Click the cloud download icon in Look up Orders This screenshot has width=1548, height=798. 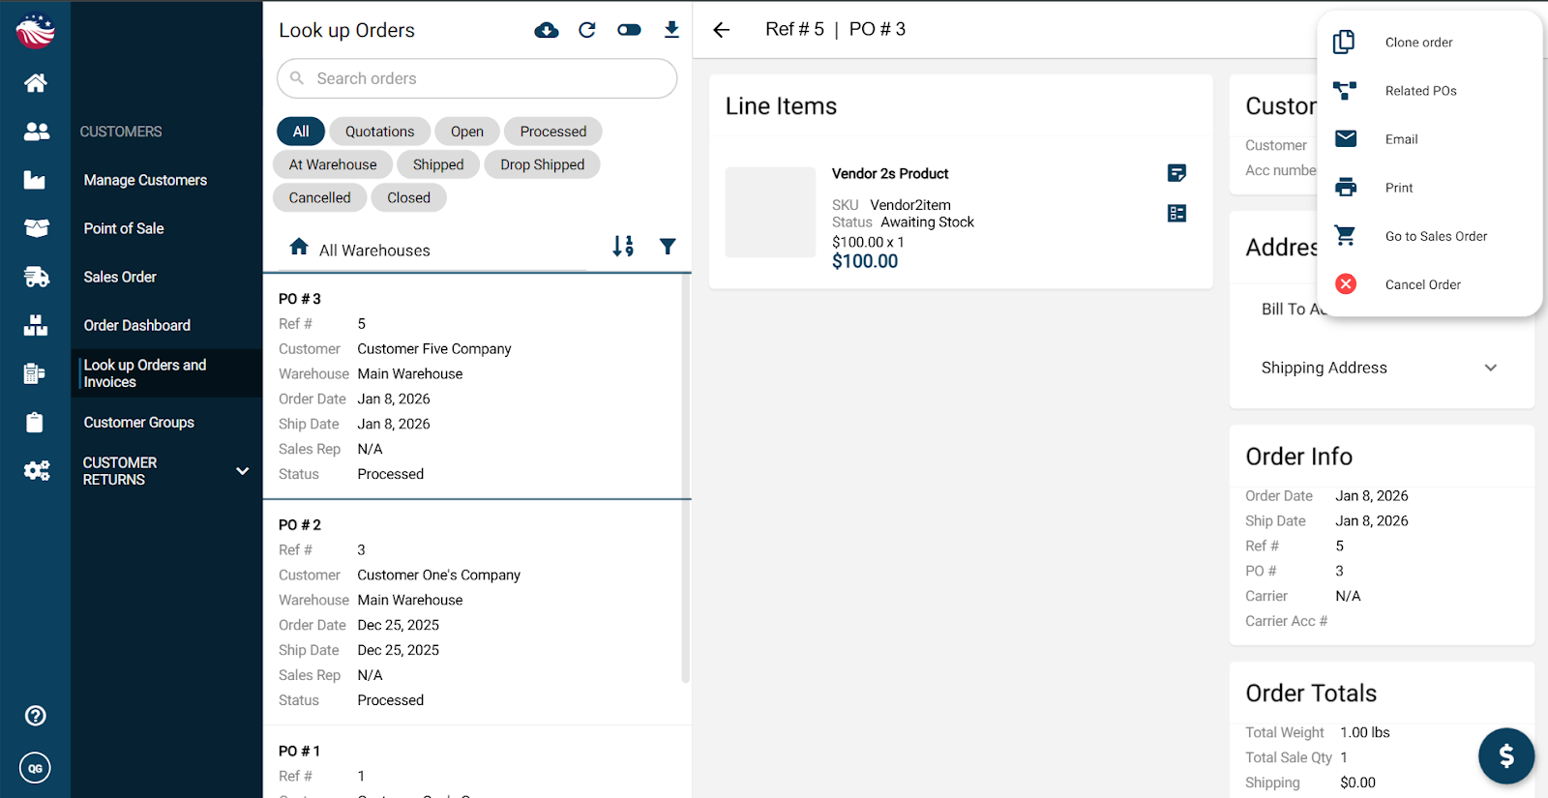pyautogui.click(x=547, y=30)
